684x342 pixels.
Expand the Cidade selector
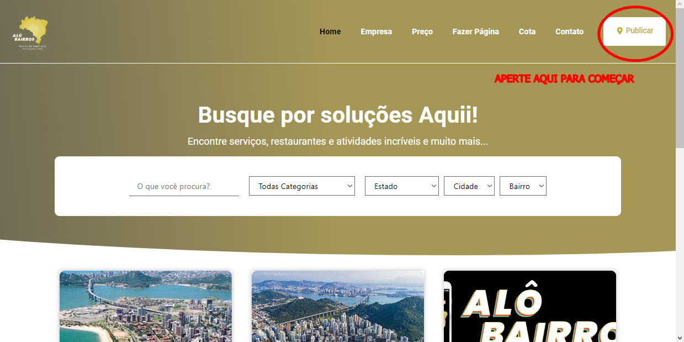(469, 186)
